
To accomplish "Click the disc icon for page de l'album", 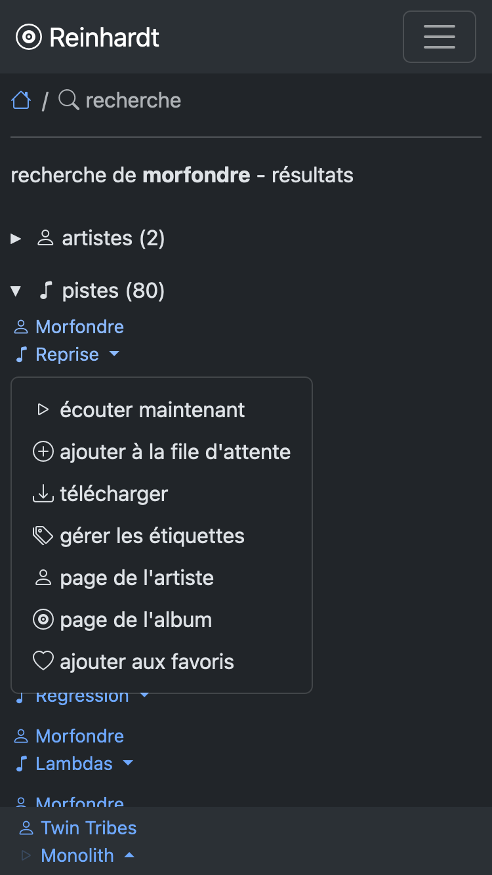I will point(43,620).
